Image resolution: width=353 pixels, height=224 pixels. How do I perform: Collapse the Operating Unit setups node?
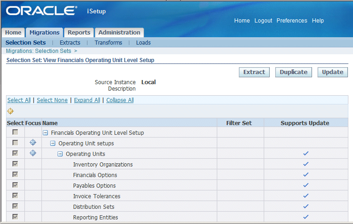(52, 143)
